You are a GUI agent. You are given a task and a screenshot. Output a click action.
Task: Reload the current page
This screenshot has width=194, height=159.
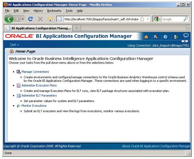[31, 19]
